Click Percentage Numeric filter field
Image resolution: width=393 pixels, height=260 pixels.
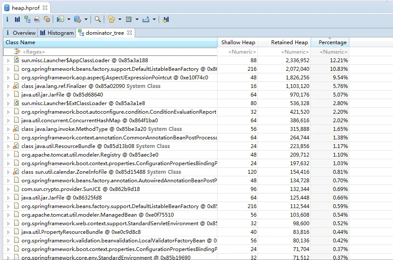tap(330, 51)
